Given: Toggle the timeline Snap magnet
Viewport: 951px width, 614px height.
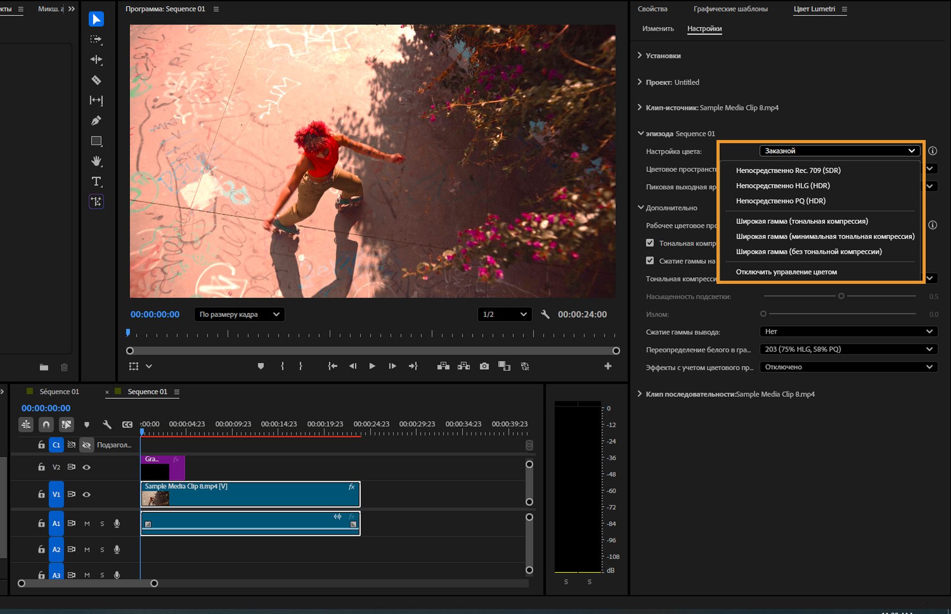Looking at the screenshot, I should pos(46,424).
